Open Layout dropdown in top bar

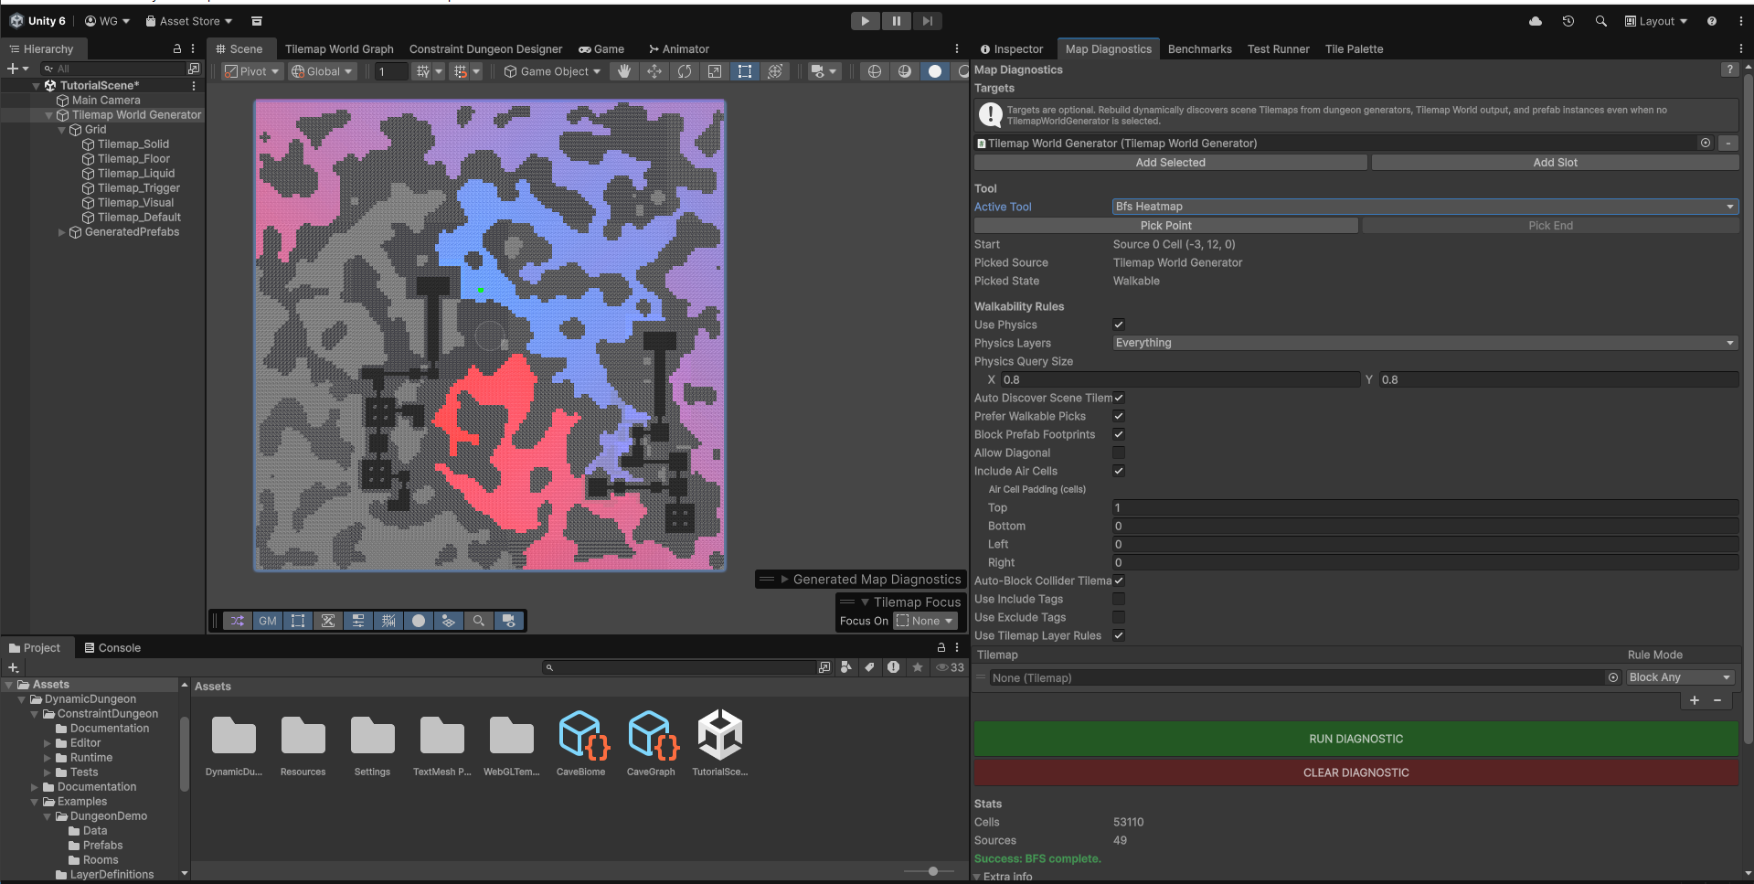[x=1656, y=21]
